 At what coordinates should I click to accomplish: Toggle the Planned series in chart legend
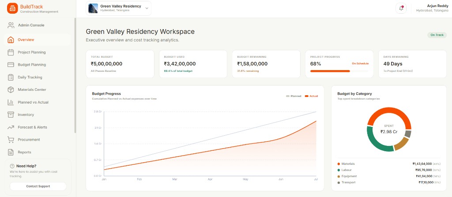[294, 96]
